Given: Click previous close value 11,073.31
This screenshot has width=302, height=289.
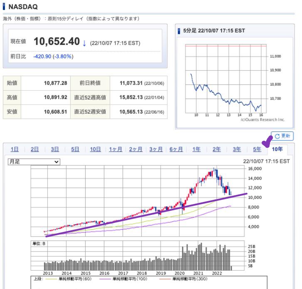Looking at the screenshot, I should click(x=131, y=83).
